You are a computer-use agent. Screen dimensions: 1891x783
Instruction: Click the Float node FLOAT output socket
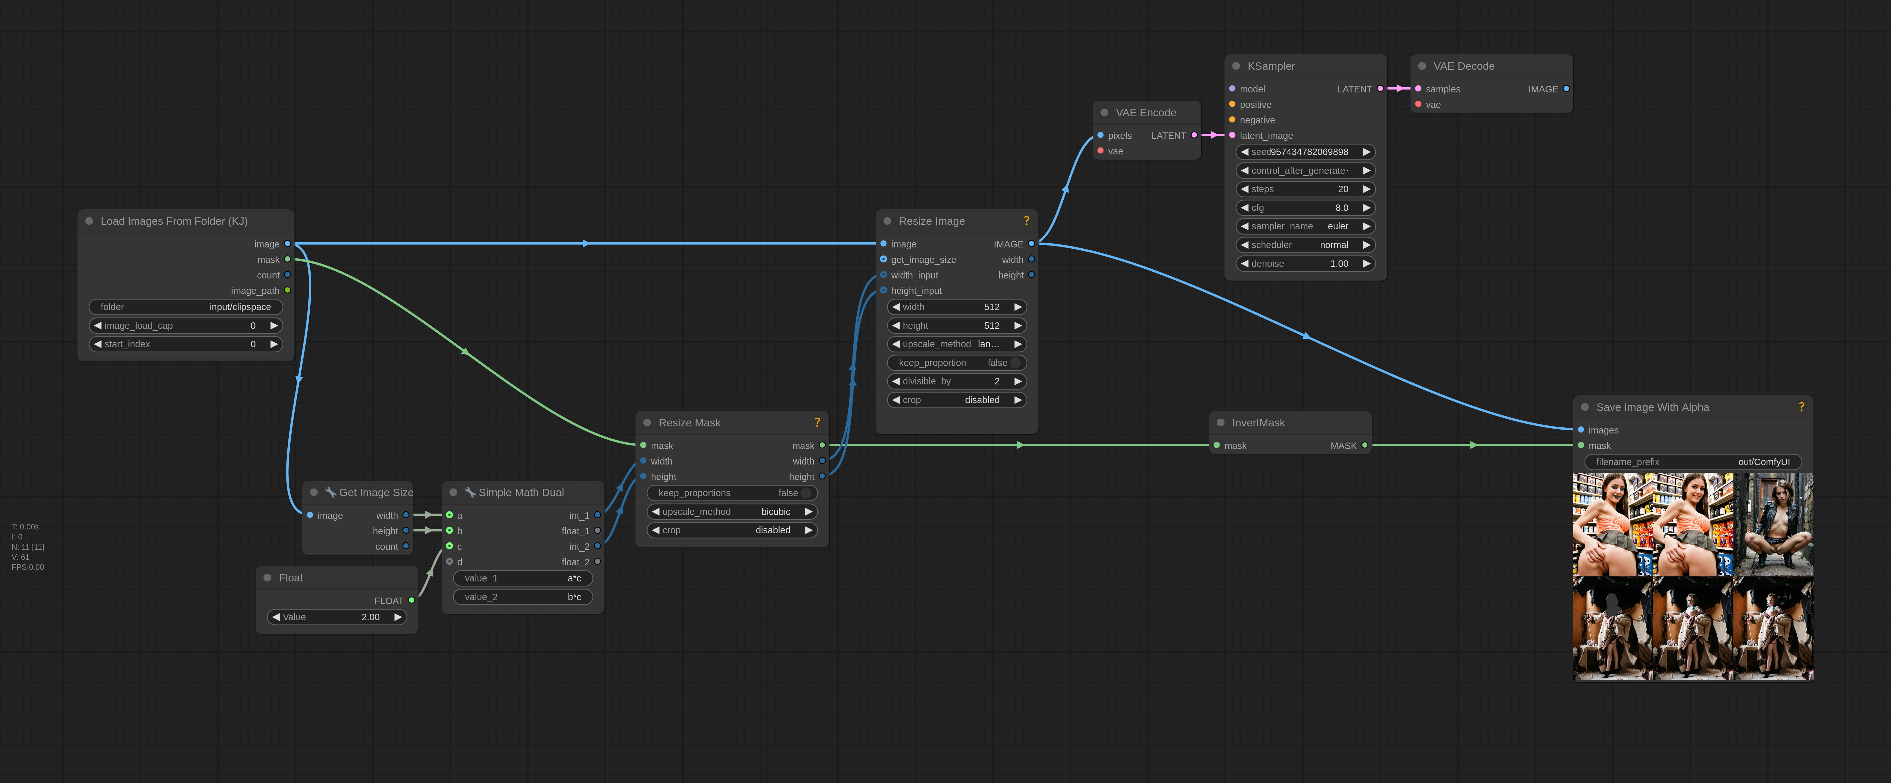pyautogui.click(x=411, y=600)
